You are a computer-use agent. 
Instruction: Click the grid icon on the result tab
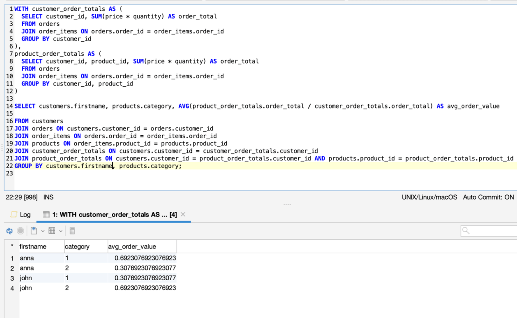[x=46, y=214]
